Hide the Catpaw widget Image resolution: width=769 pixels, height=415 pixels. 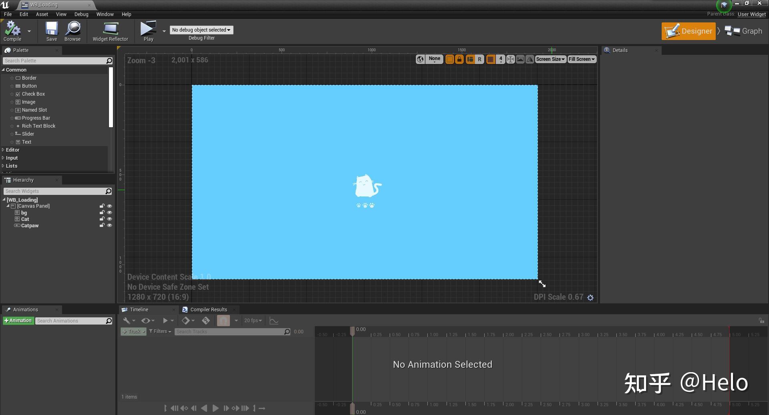[x=109, y=225]
